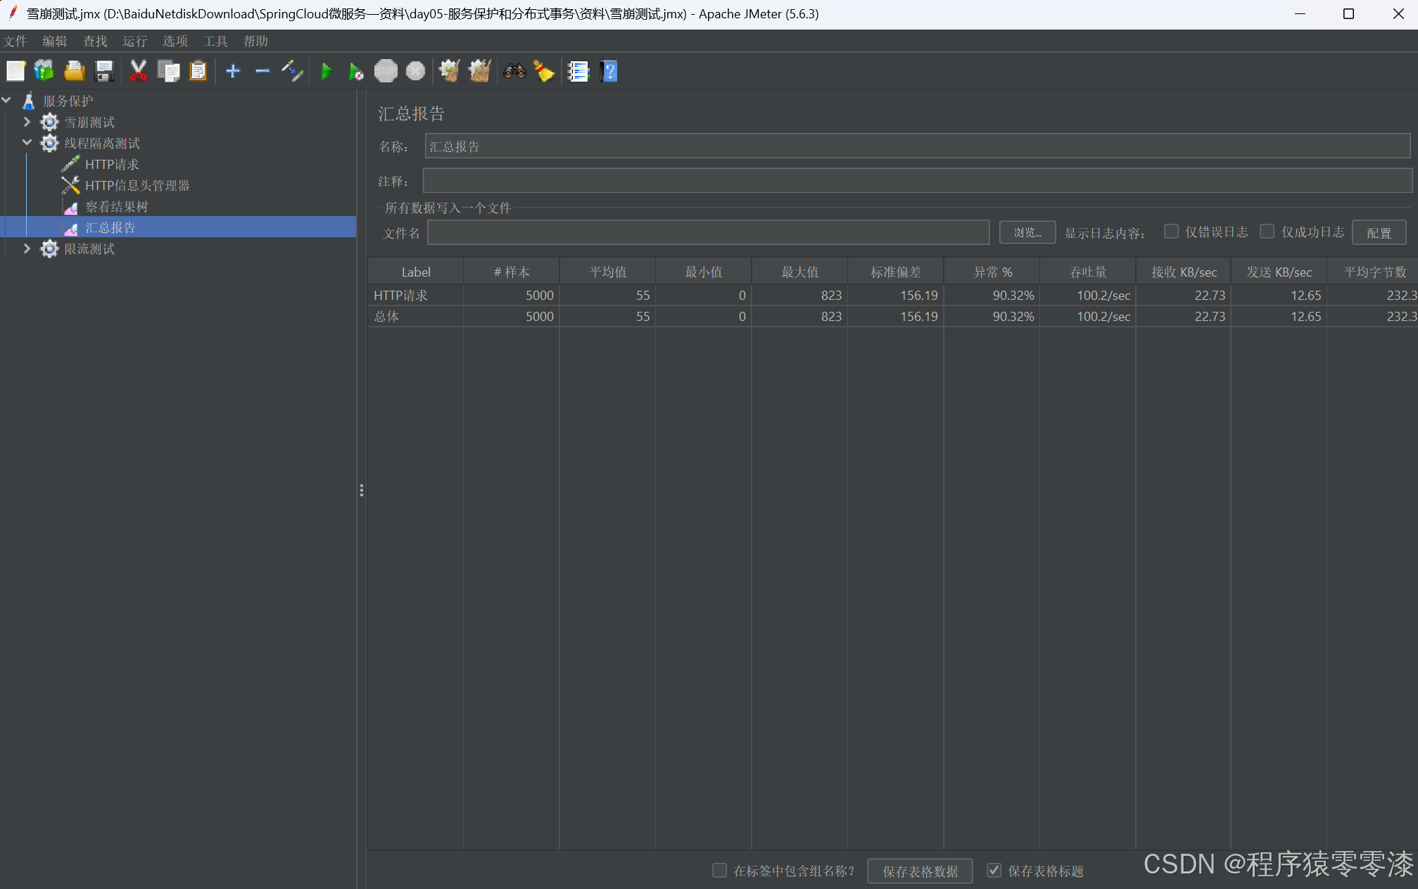Click the New test plan toolbar icon
1418x889 pixels.
coord(15,71)
